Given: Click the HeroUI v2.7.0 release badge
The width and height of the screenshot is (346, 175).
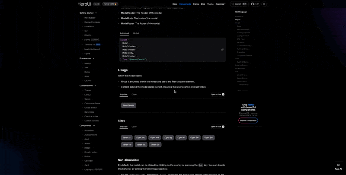Looking at the screenshot, I should point(110,4).
